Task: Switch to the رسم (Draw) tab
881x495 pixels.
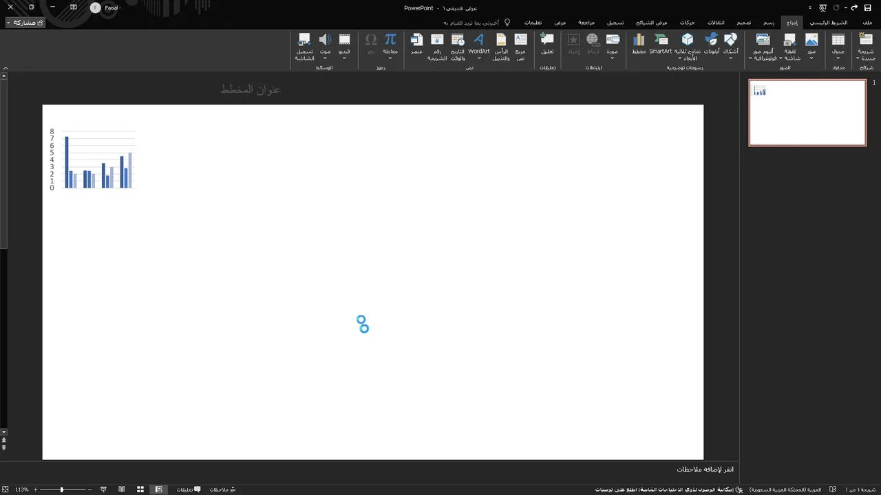Action: coord(769,22)
